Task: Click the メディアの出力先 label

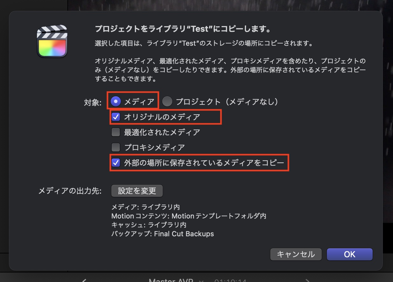Action: coord(70,191)
